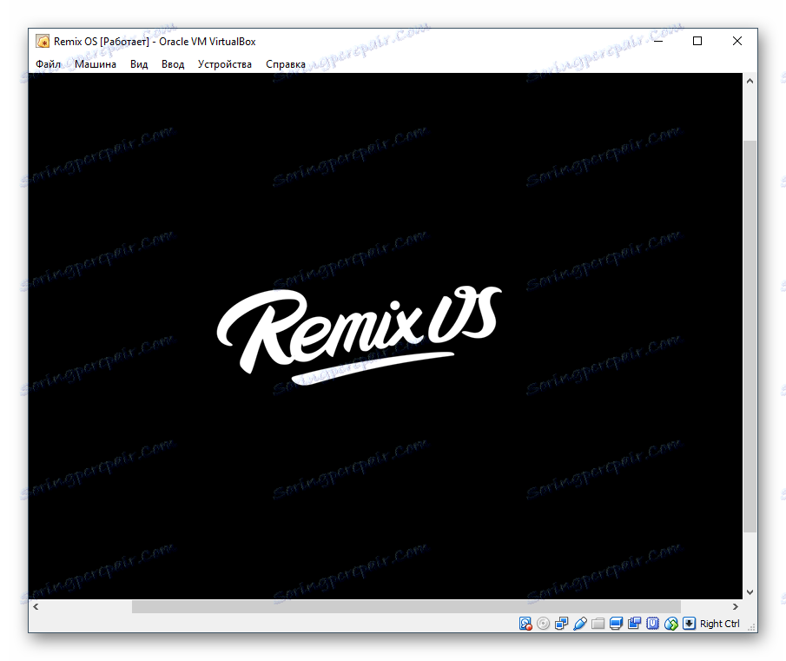Open the Устройства menu

pyautogui.click(x=225, y=64)
